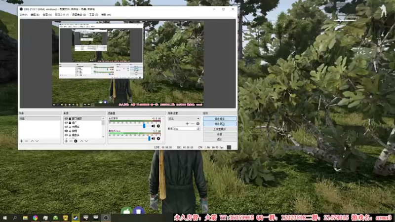This screenshot has width=395, height=222.
Task: Move scene up in Scenes panel
Action: pyautogui.click(x=32, y=141)
